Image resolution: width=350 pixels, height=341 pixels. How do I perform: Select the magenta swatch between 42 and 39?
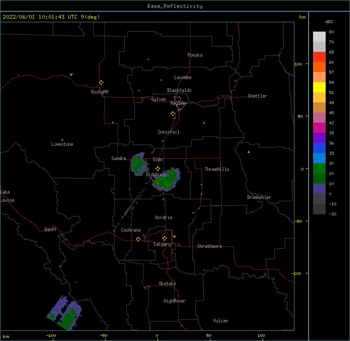(x=319, y=128)
